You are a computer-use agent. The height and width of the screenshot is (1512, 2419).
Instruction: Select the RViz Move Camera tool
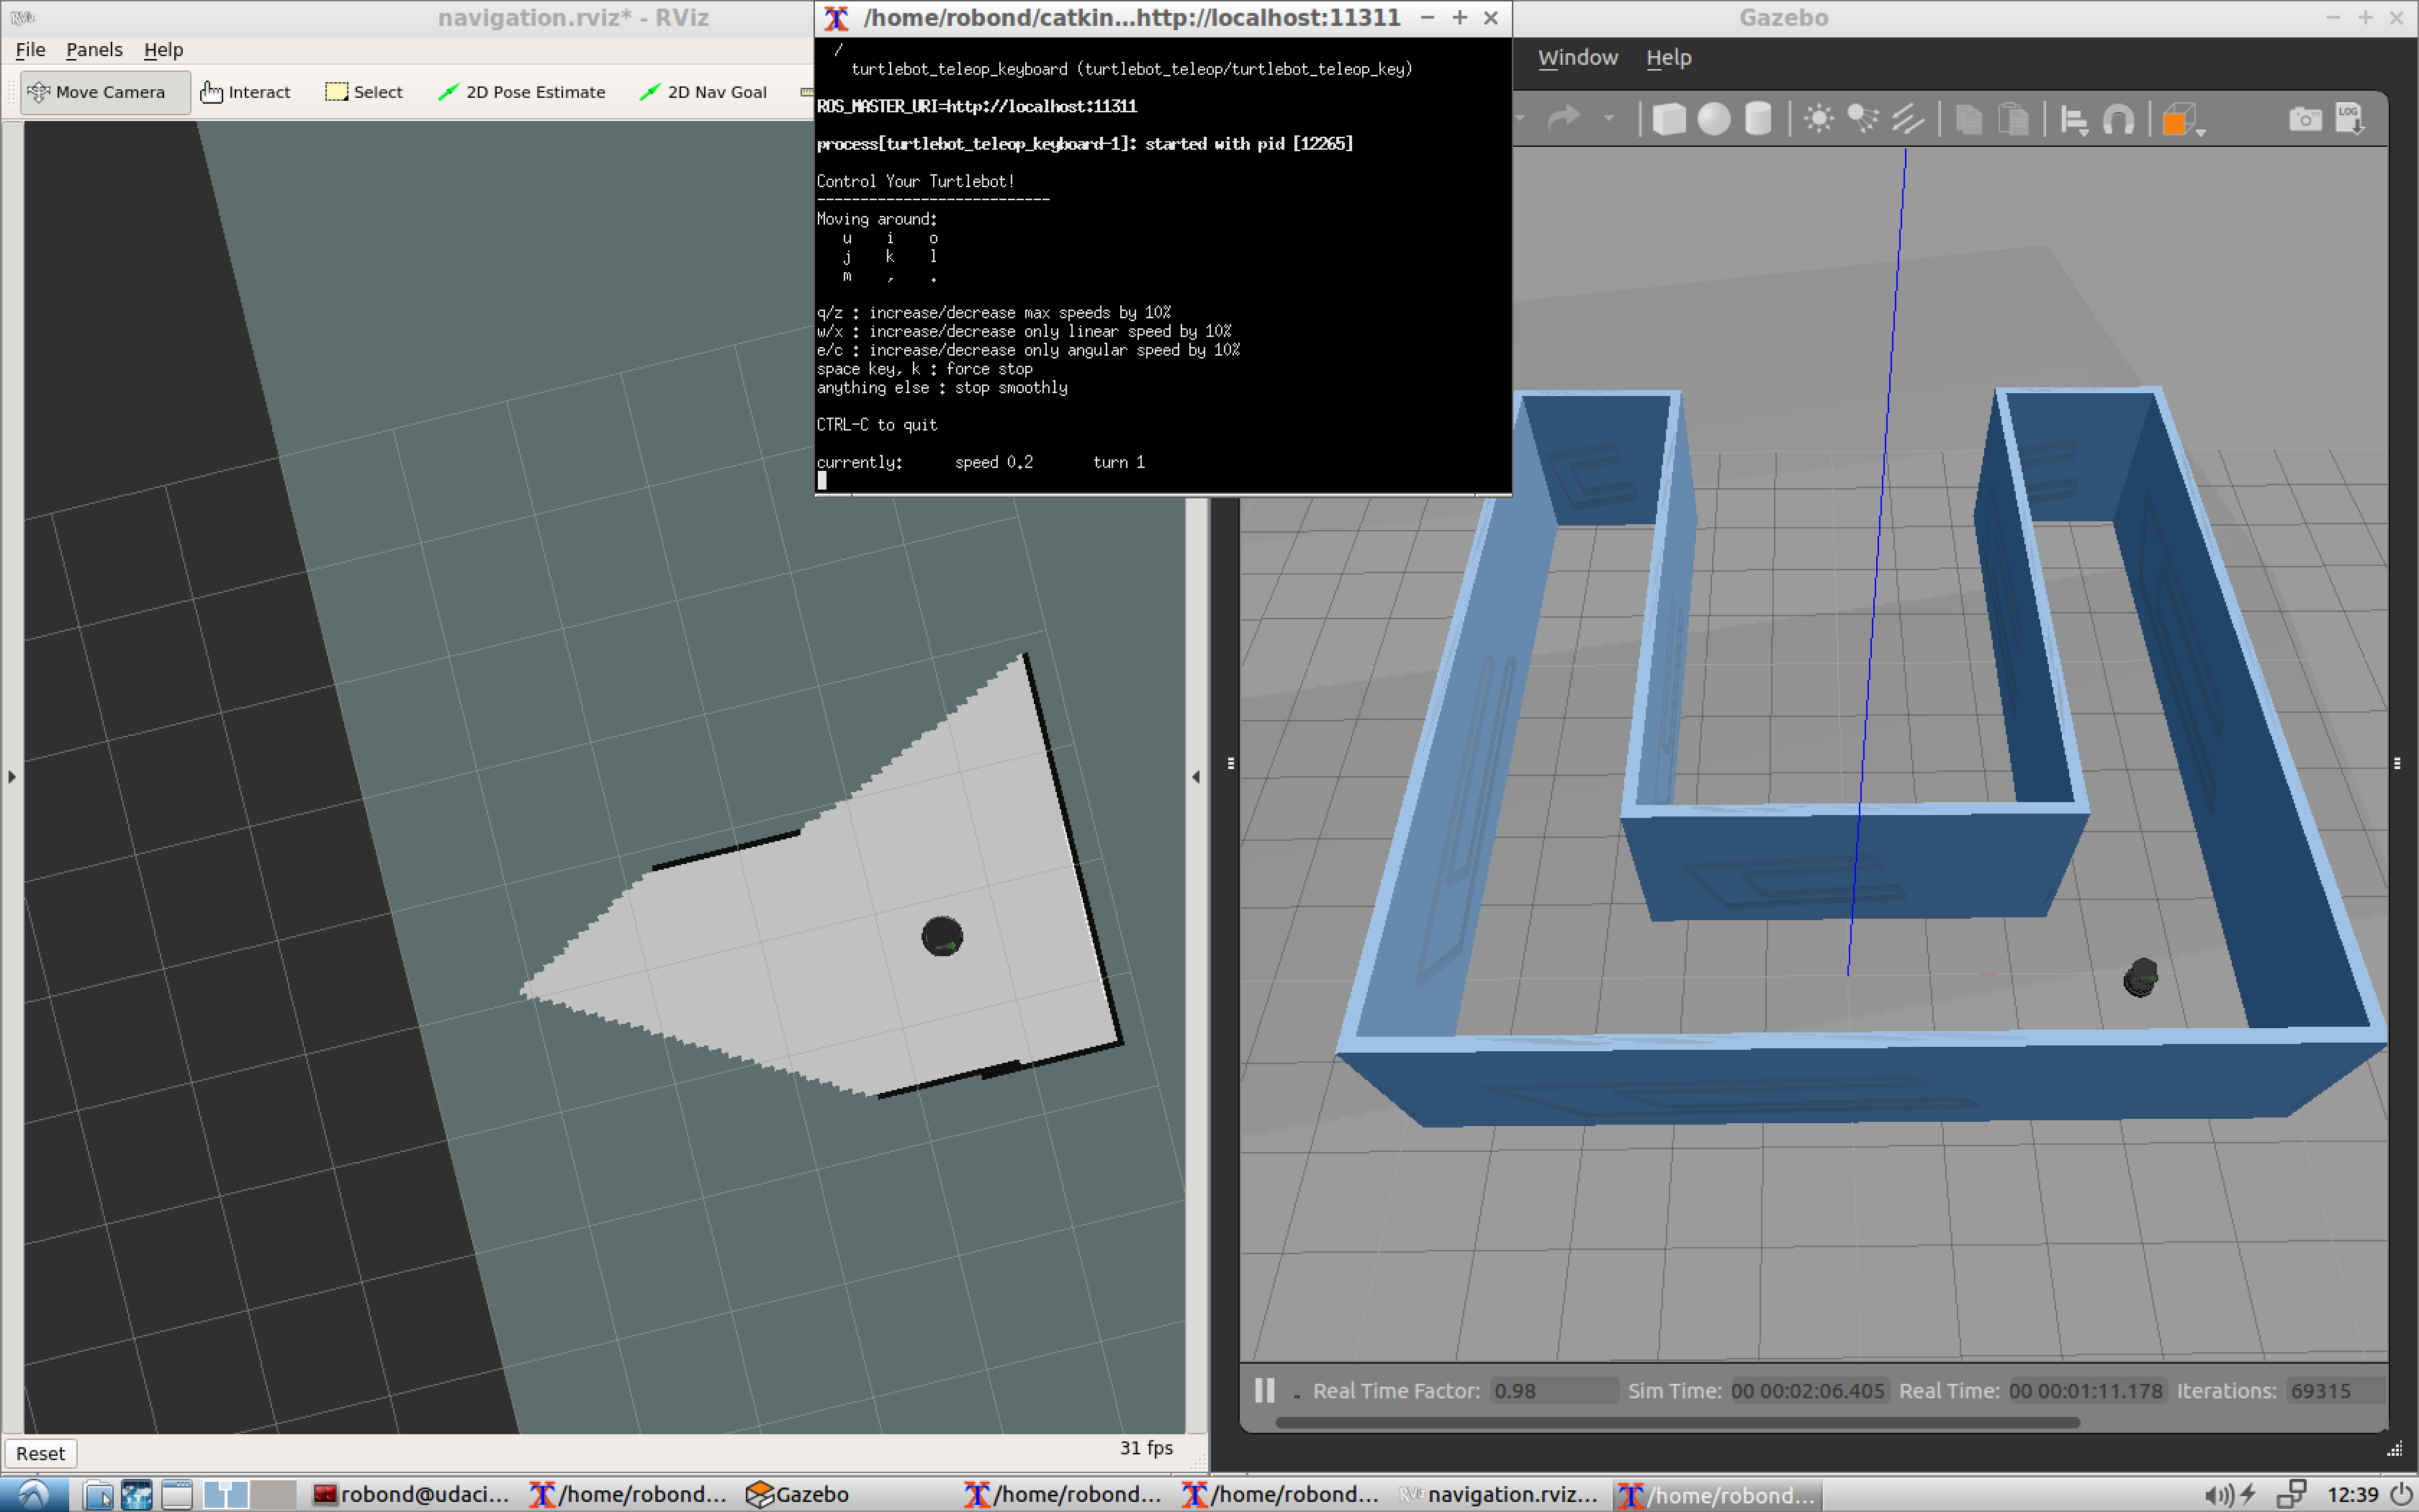[x=105, y=92]
